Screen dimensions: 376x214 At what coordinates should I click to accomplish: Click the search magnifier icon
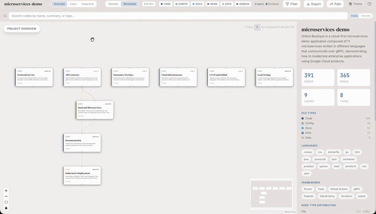[x=5, y=16]
